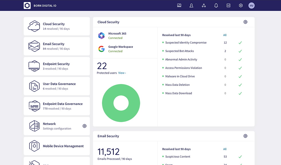Click All link in Email Security resolved list

[x=225, y=149]
